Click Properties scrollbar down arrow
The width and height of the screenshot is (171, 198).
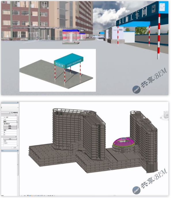click(x=18, y=145)
